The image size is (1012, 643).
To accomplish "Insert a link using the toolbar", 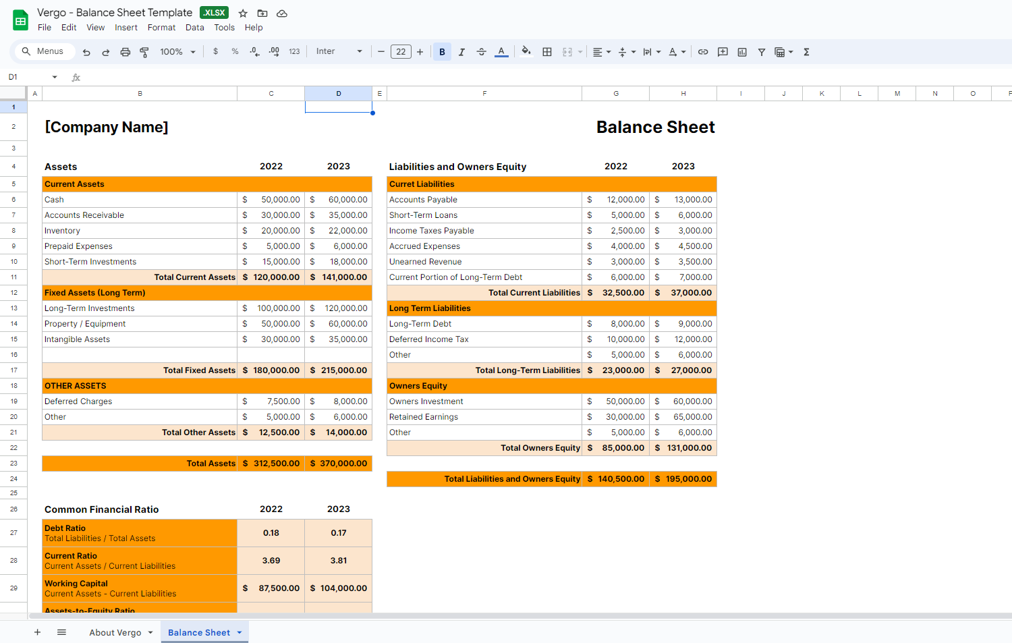I will coord(702,51).
